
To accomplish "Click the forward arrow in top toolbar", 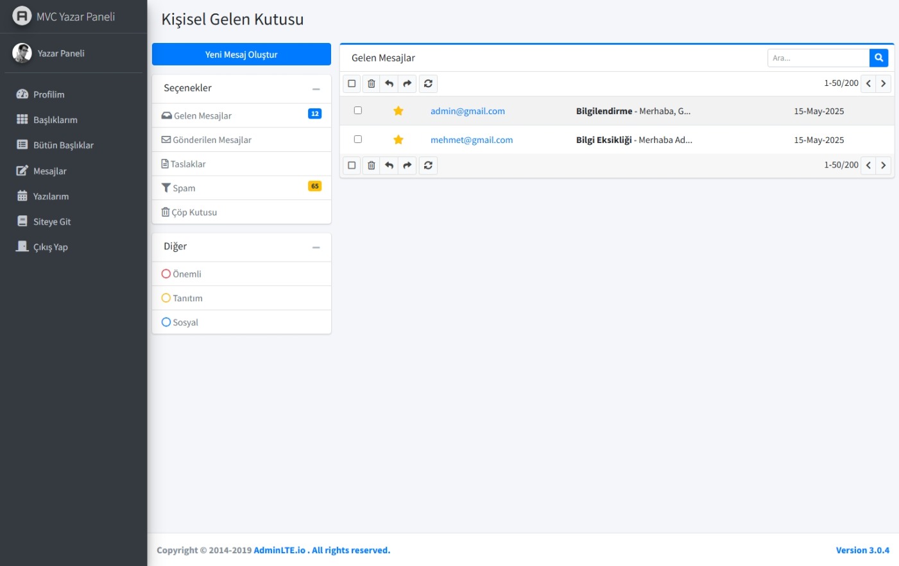I will point(407,84).
